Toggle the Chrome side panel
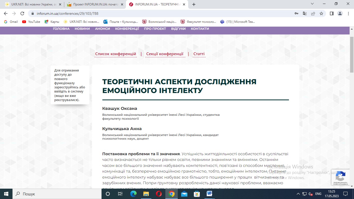354x199 pixels. point(331,13)
